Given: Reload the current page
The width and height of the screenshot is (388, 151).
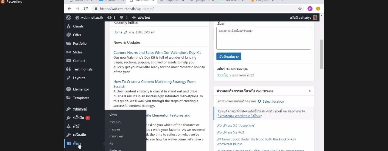Looking at the screenshot, I should click(86, 9).
